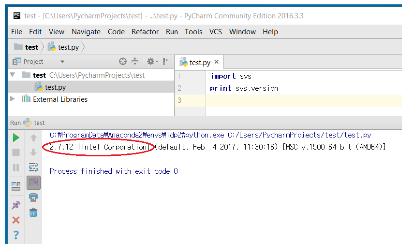Click python.exe path link in console
Viewport: 413px width, 249px height.
[137, 135]
